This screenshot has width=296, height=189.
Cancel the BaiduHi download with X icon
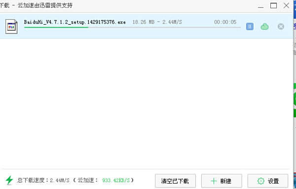tap(281, 27)
